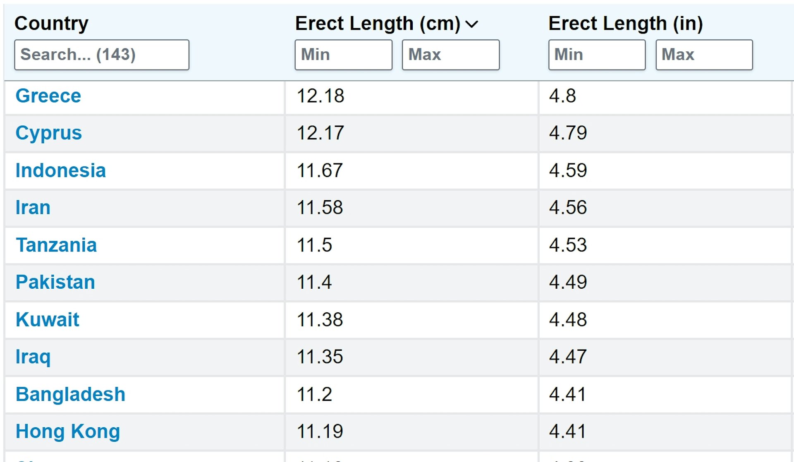Open the Pakistan country link
The image size is (794, 462).
(55, 282)
